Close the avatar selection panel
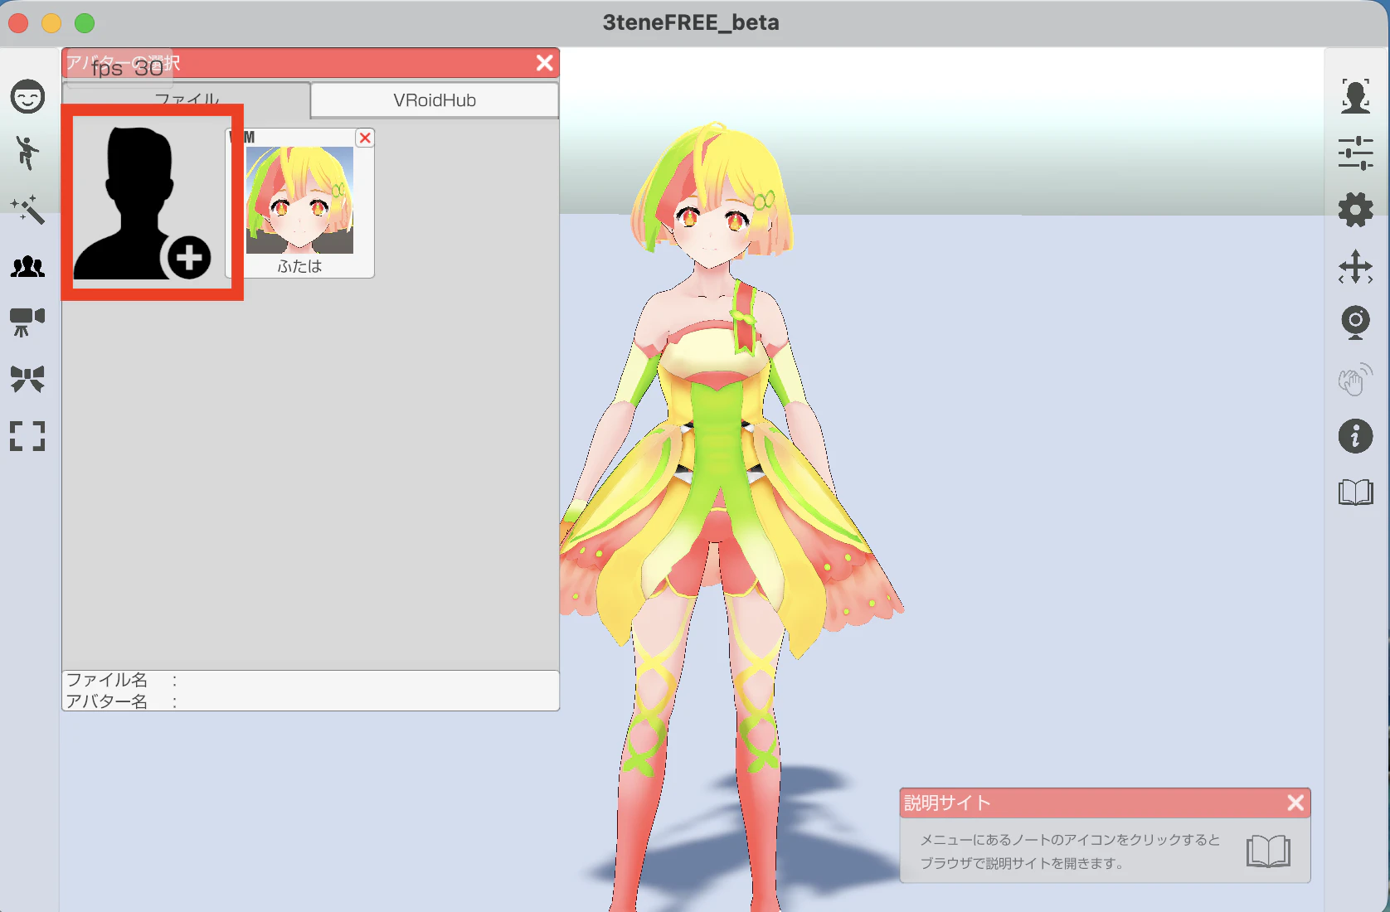Screen dimensions: 1390x912 tap(545, 63)
